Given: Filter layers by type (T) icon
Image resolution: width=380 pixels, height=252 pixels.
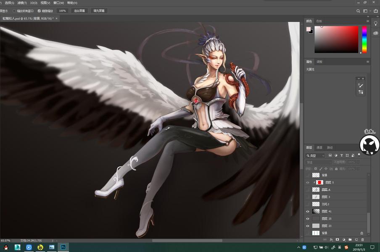Looking at the screenshot, I should [x=341, y=155].
